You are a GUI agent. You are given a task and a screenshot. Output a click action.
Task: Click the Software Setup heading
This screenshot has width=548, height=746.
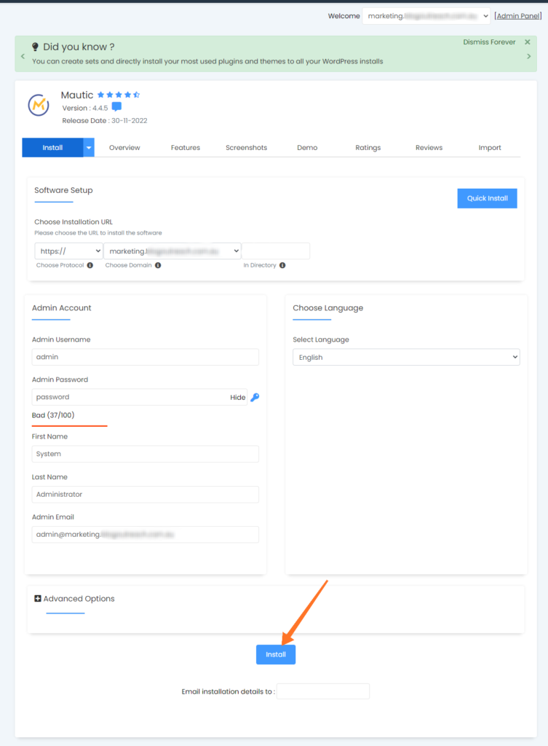[64, 190]
